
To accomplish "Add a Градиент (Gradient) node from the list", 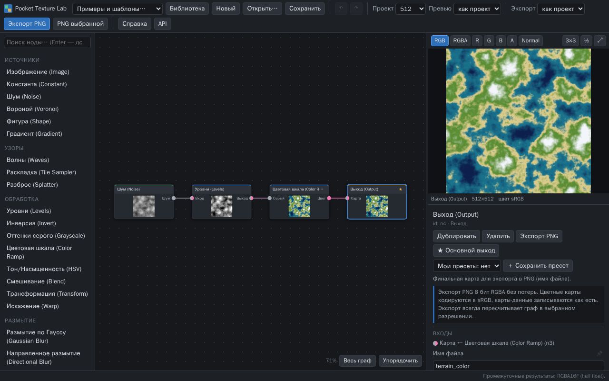I will 48,134.
